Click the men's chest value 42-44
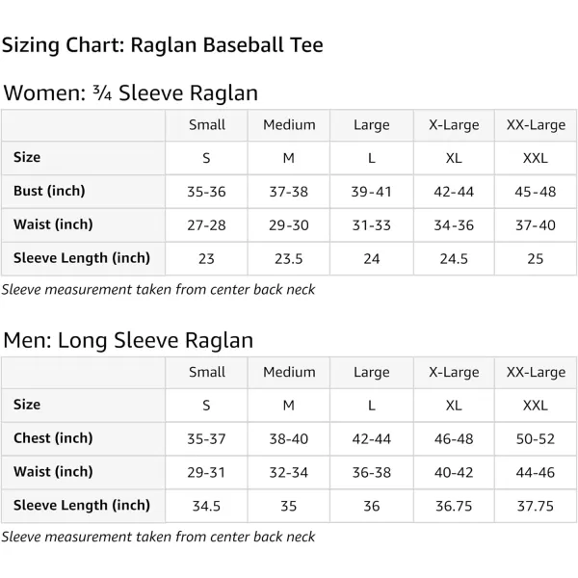Screen dimensions: 578x578 click(x=371, y=439)
